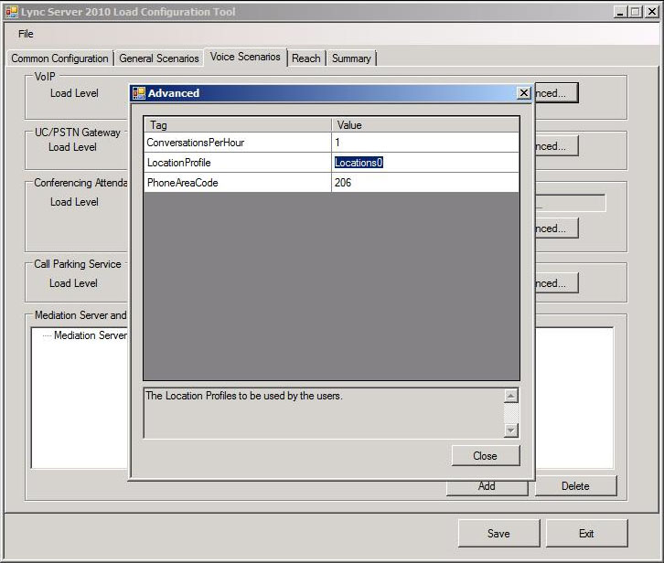Click the VoIP Advanced button
The image size is (664, 563).
coord(556,93)
